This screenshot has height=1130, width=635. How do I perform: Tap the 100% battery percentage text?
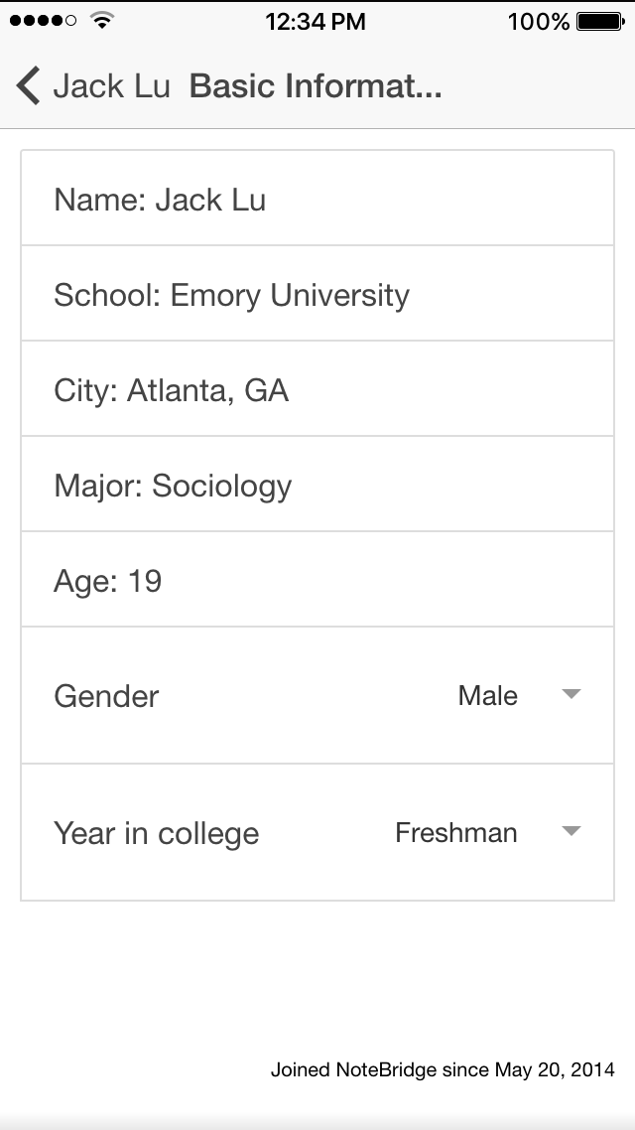coord(538,21)
